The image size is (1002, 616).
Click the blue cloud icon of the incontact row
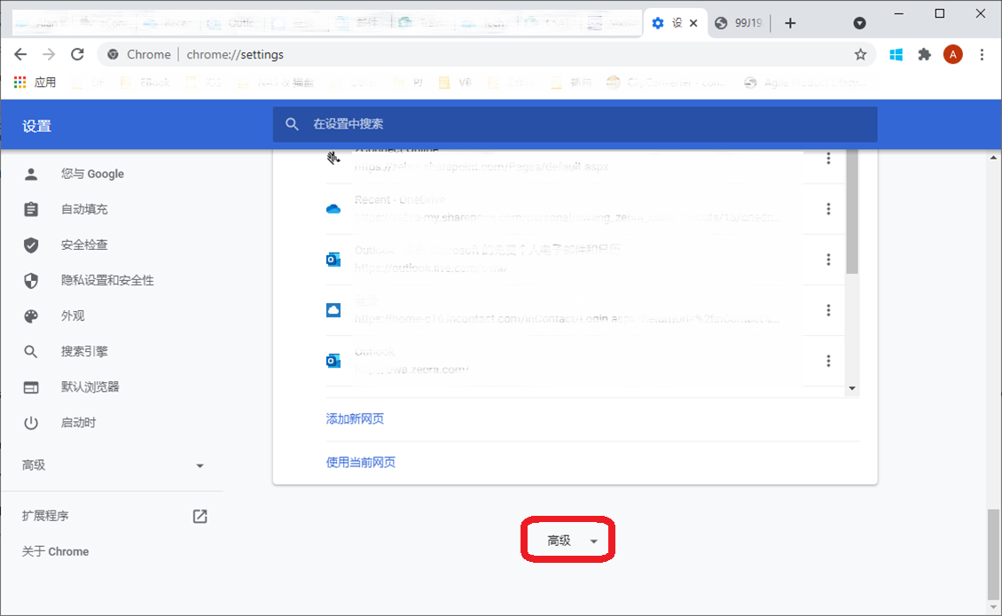click(x=333, y=310)
